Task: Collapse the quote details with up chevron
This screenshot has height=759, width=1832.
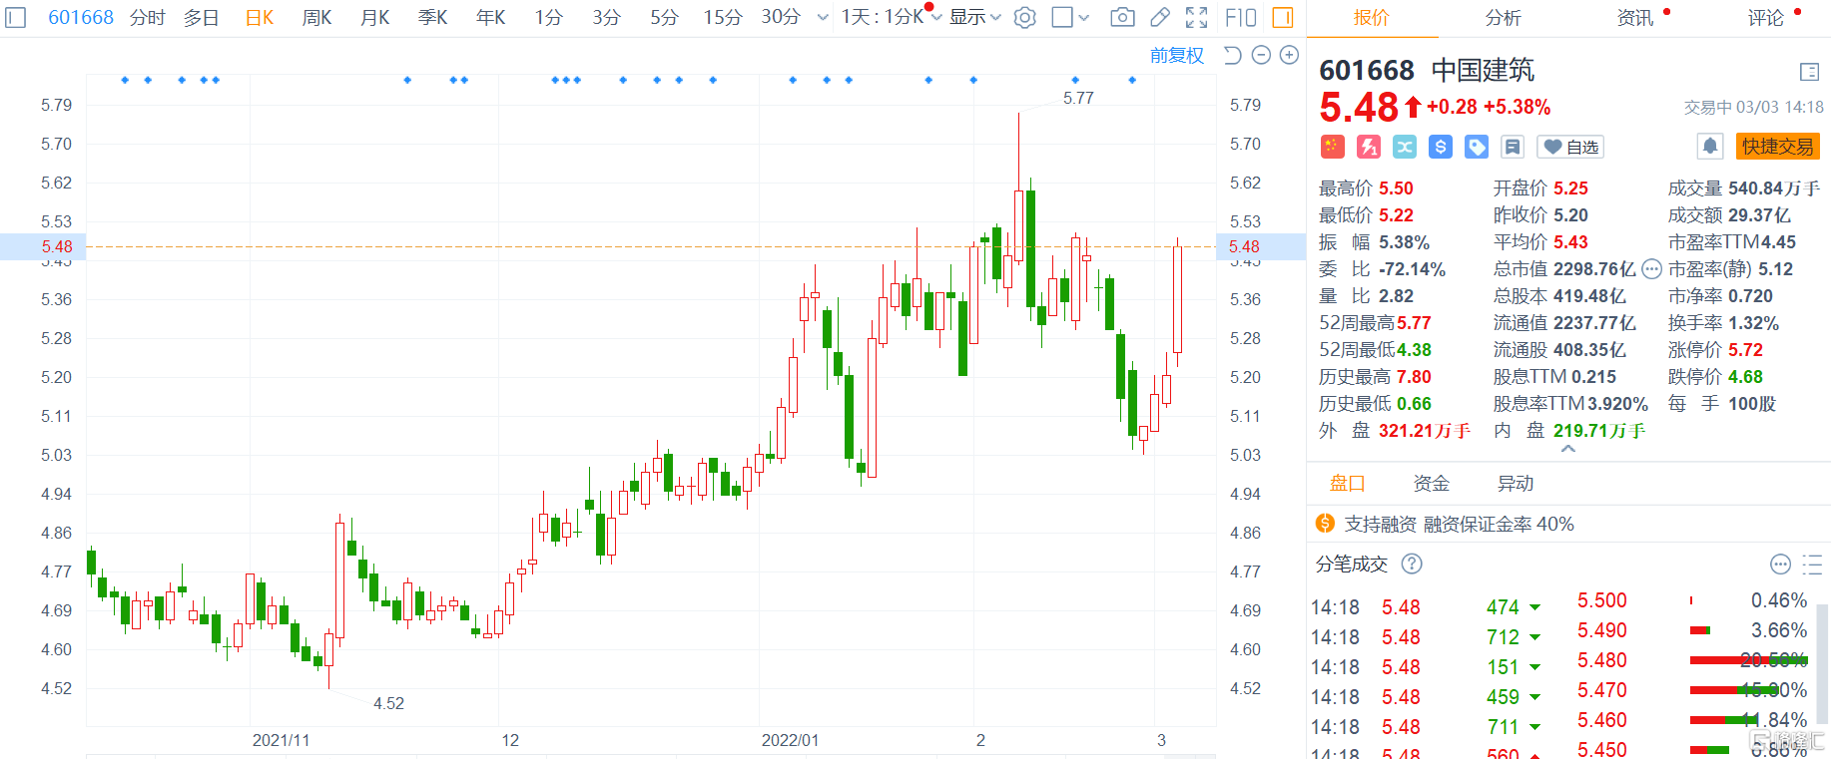Action: [x=1568, y=450]
